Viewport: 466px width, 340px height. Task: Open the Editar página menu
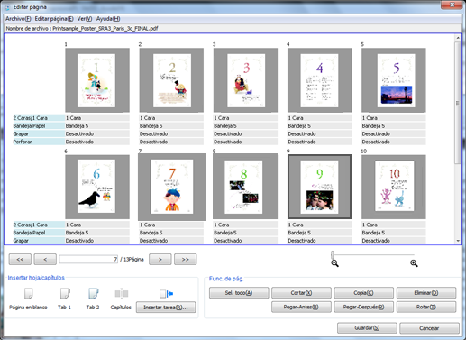pos(54,19)
